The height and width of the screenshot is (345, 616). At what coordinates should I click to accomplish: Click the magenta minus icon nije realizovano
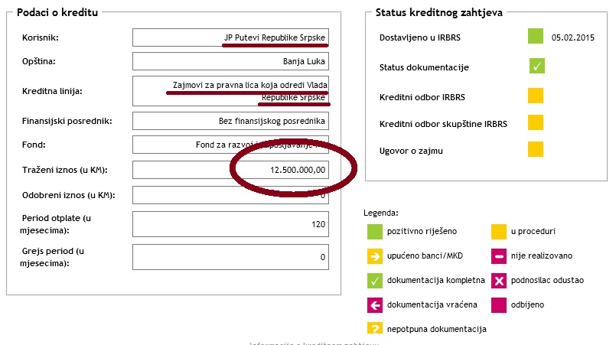[499, 255]
